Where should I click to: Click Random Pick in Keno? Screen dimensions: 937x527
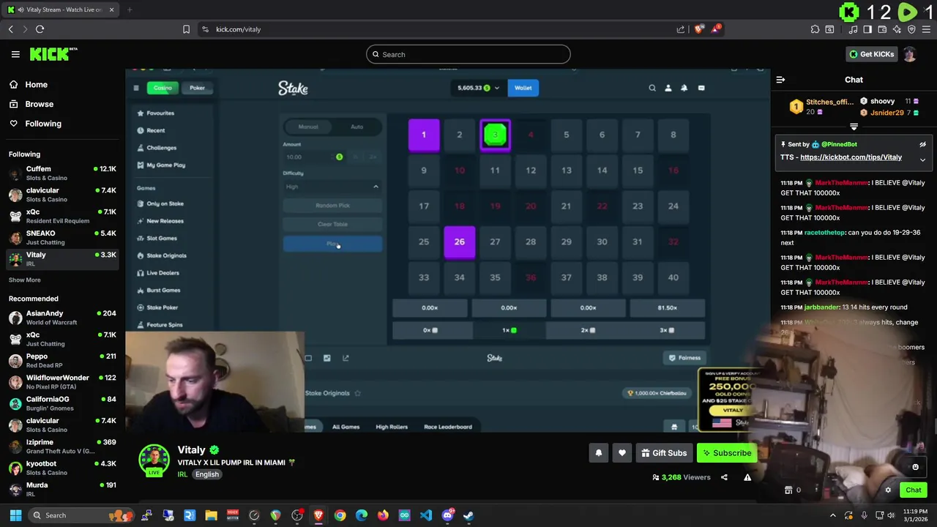[x=332, y=206]
